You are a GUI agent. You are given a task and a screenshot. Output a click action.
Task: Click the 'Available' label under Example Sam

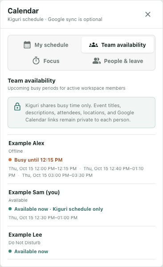tap(18, 200)
